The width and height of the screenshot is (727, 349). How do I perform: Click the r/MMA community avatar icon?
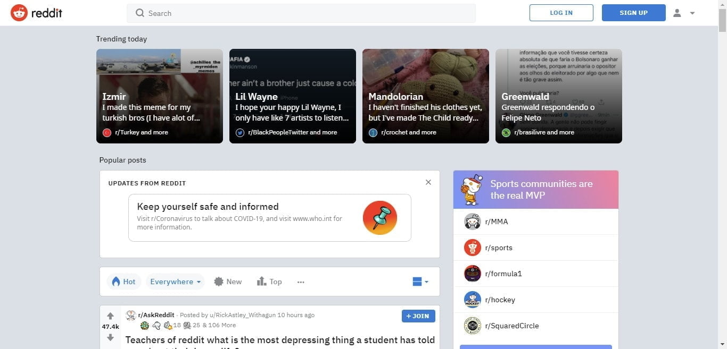pos(472,222)
